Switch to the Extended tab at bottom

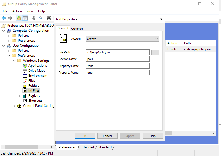click(x=87, y=147)
